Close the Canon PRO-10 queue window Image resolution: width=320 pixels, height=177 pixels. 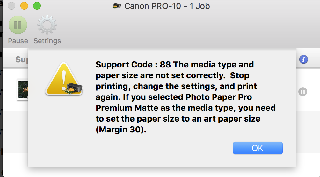point(11,6)
